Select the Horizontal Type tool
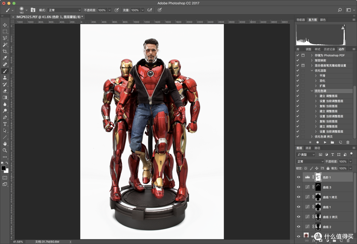357x244 pixels. (x=5, y=124)
